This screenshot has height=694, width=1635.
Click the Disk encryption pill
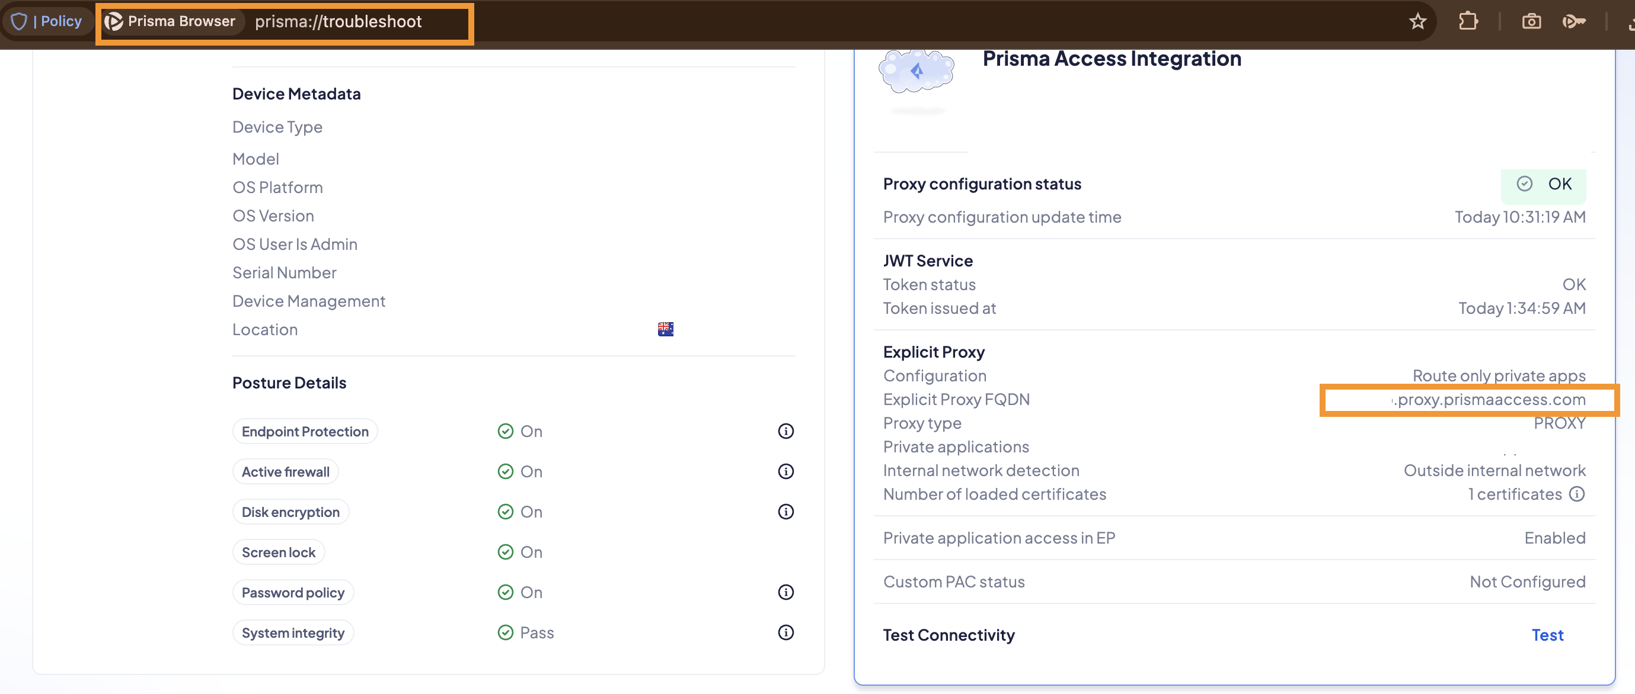point(290,512)
